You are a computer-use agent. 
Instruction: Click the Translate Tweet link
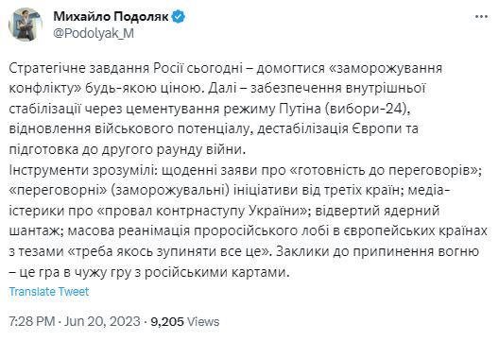point(49,291)
